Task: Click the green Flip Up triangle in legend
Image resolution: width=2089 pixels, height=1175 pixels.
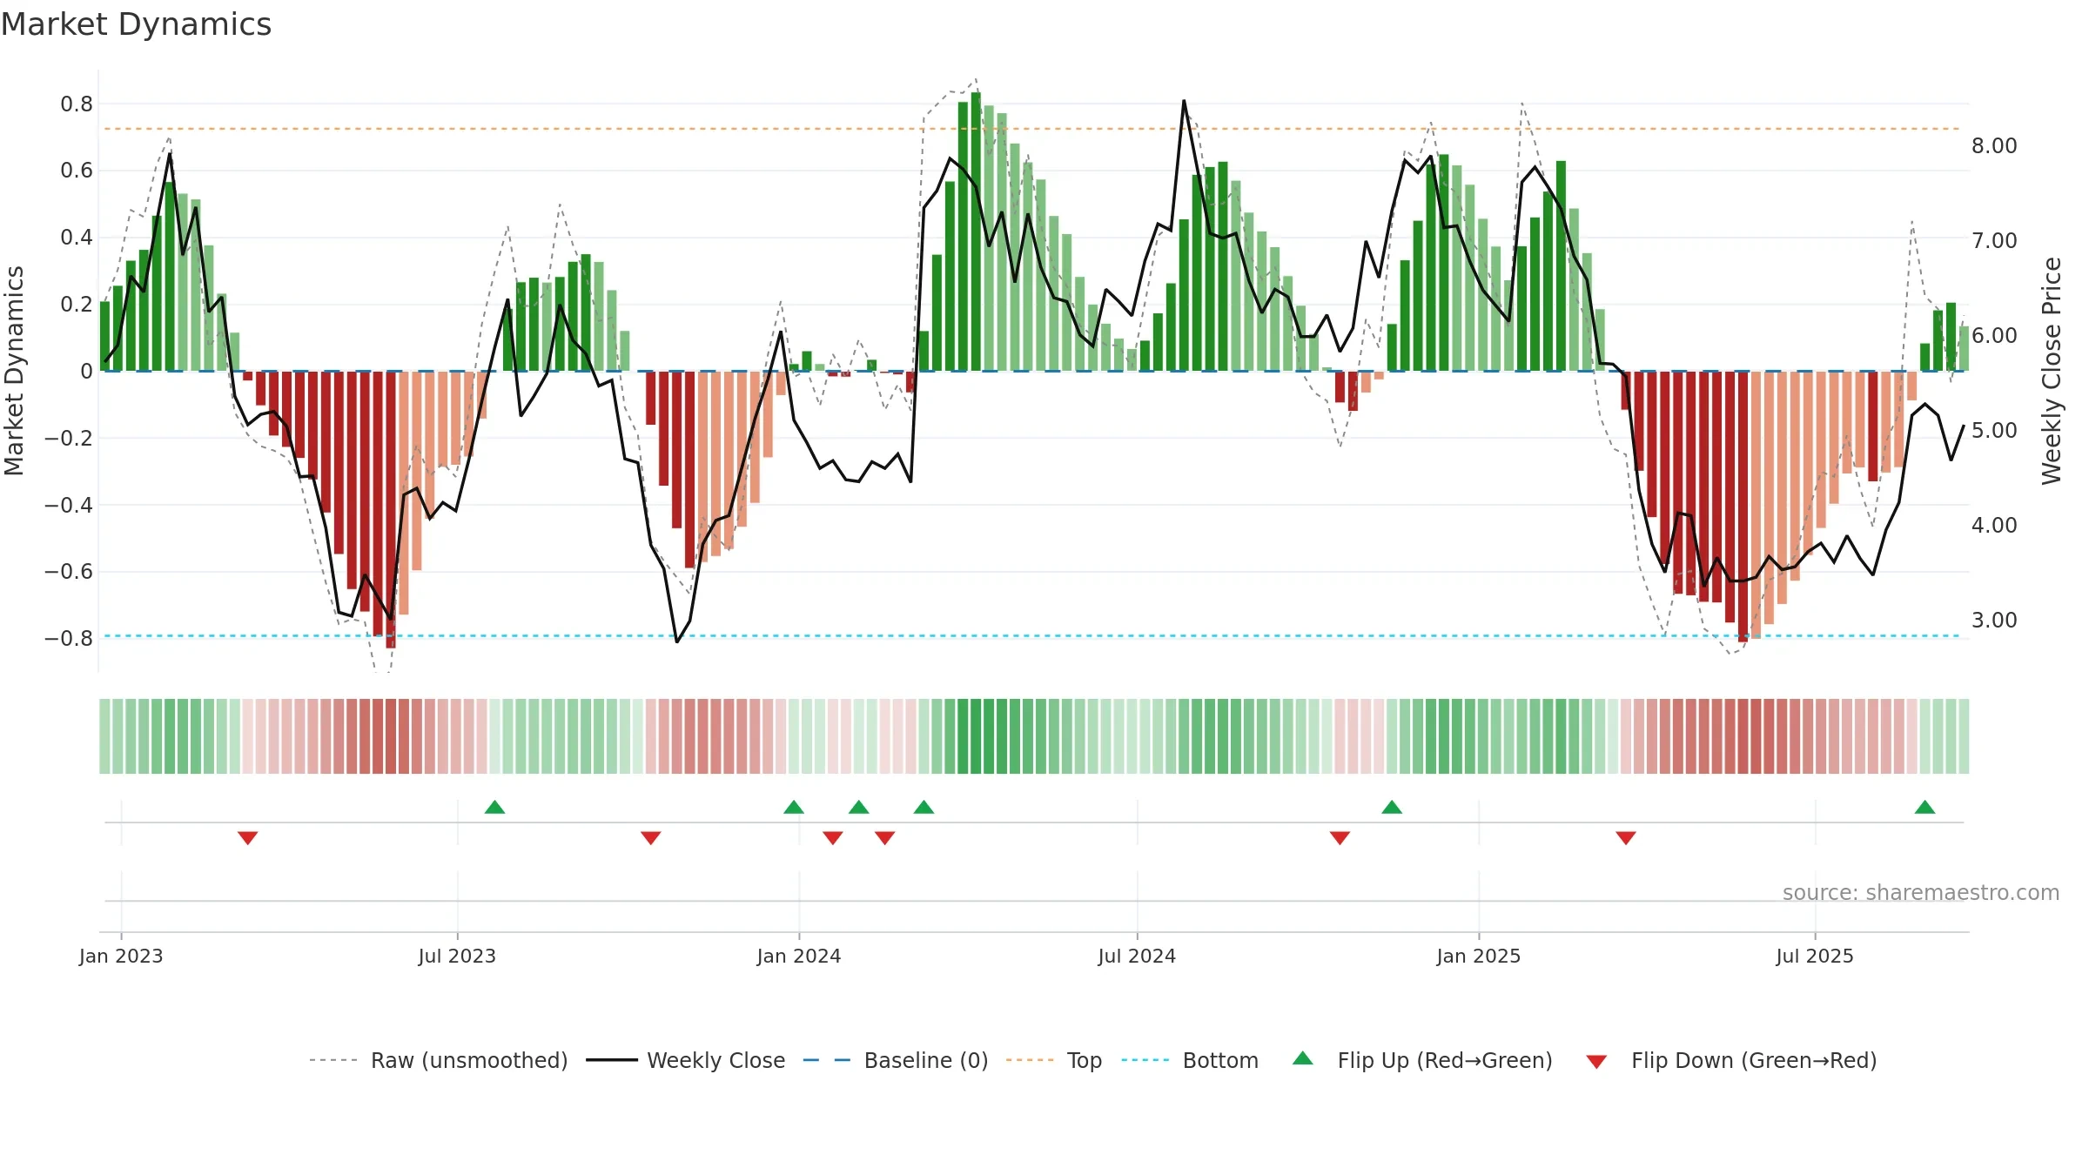Action: [1303, 1058]
